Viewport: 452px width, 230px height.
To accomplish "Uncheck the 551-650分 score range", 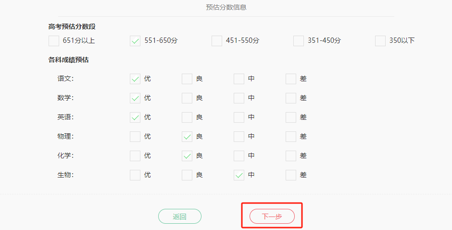I will tap(135, 41).
